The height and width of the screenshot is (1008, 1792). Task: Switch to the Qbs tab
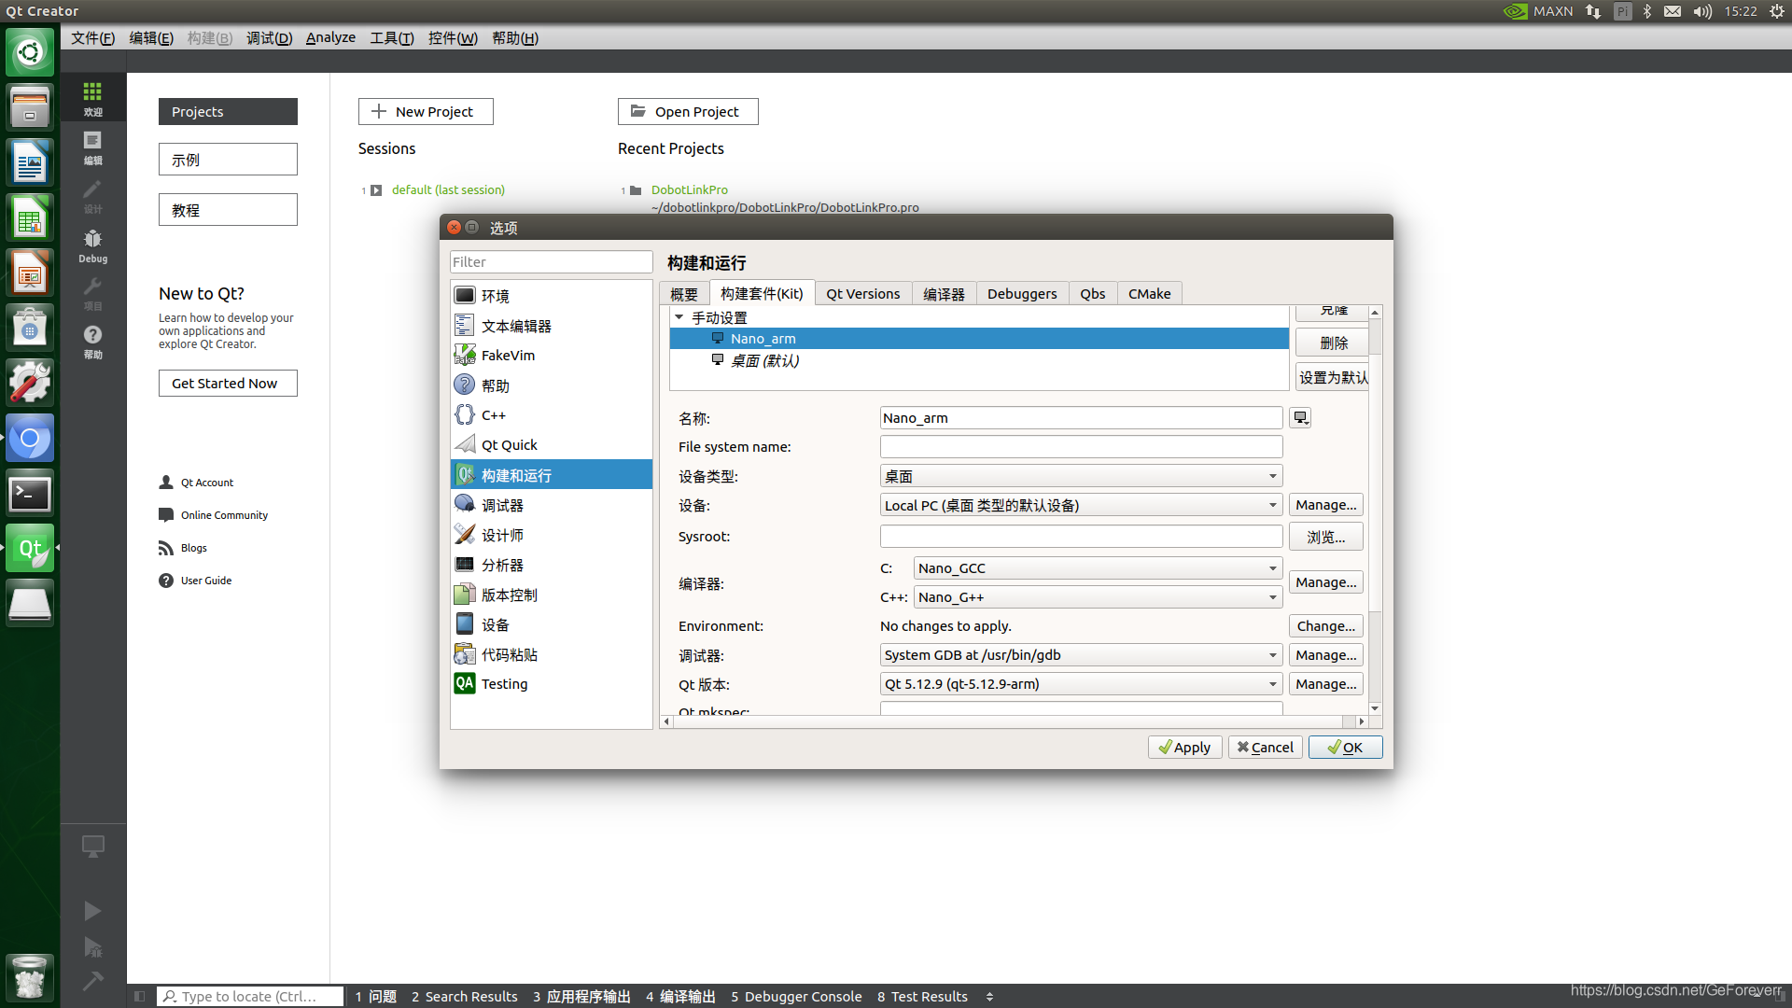[1092, 294]
